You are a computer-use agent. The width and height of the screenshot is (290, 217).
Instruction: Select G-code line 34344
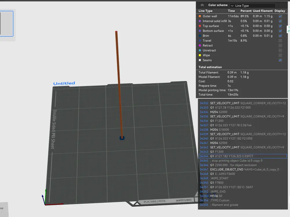[243, 156]
